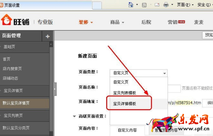Collapse the 高级页面设置 section triangle
This screenshot has height=136, width=213.
tap(74, 116)
